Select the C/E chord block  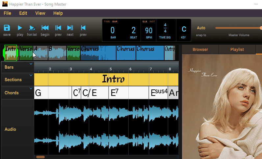coord(95,93)
